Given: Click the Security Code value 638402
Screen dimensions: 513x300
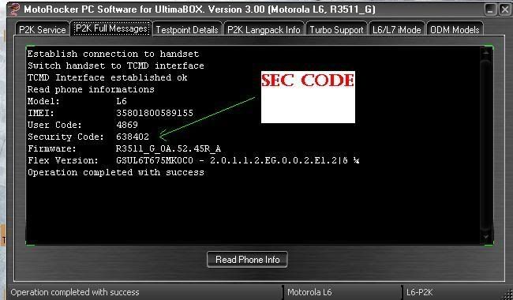Looking at the screenshot, I should (x=133, y=137).
